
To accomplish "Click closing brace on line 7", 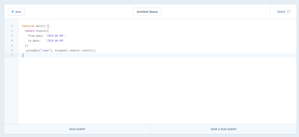I will [x=22, y=55].
